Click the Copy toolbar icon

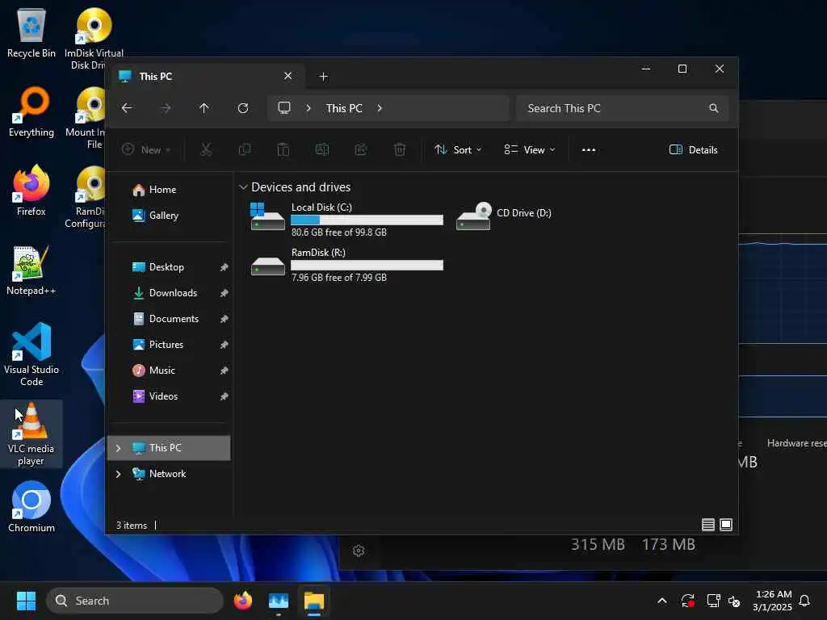(x=245, y=149)
